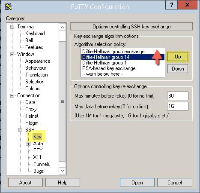Open the Colours category
This screenshot has width=200, height=193.
pos(33,89)
